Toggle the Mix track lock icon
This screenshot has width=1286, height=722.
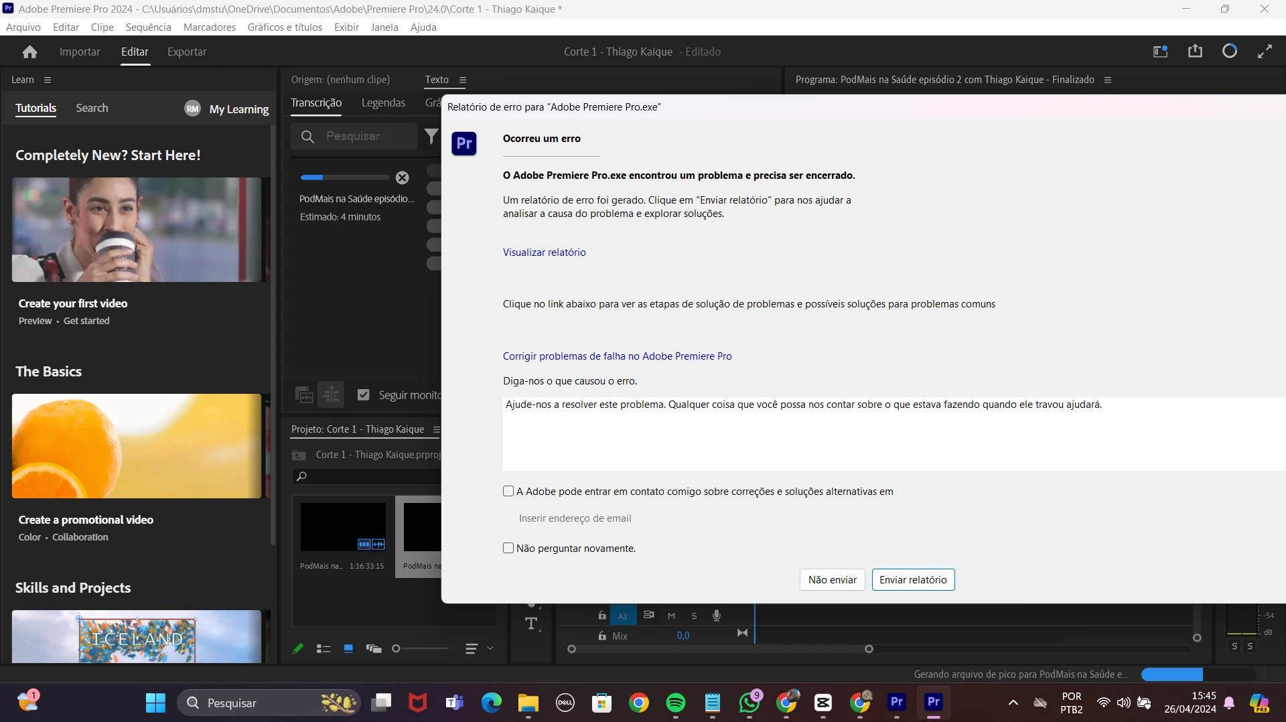602,636
